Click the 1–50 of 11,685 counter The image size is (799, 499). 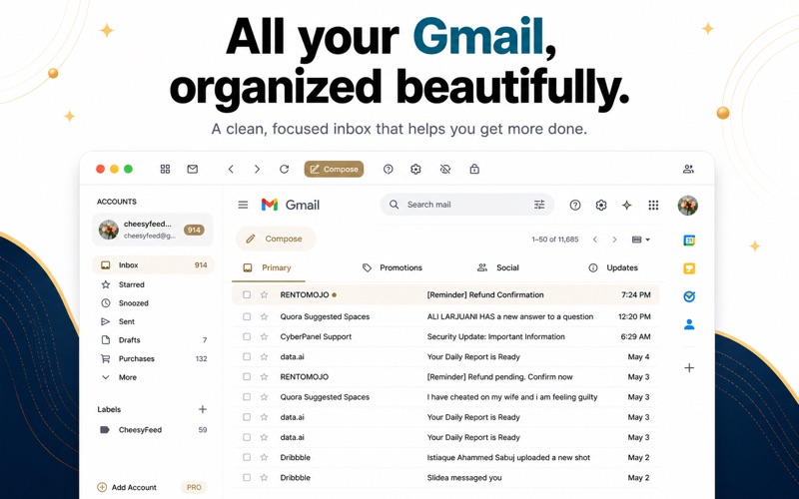(x=555, y=240)
